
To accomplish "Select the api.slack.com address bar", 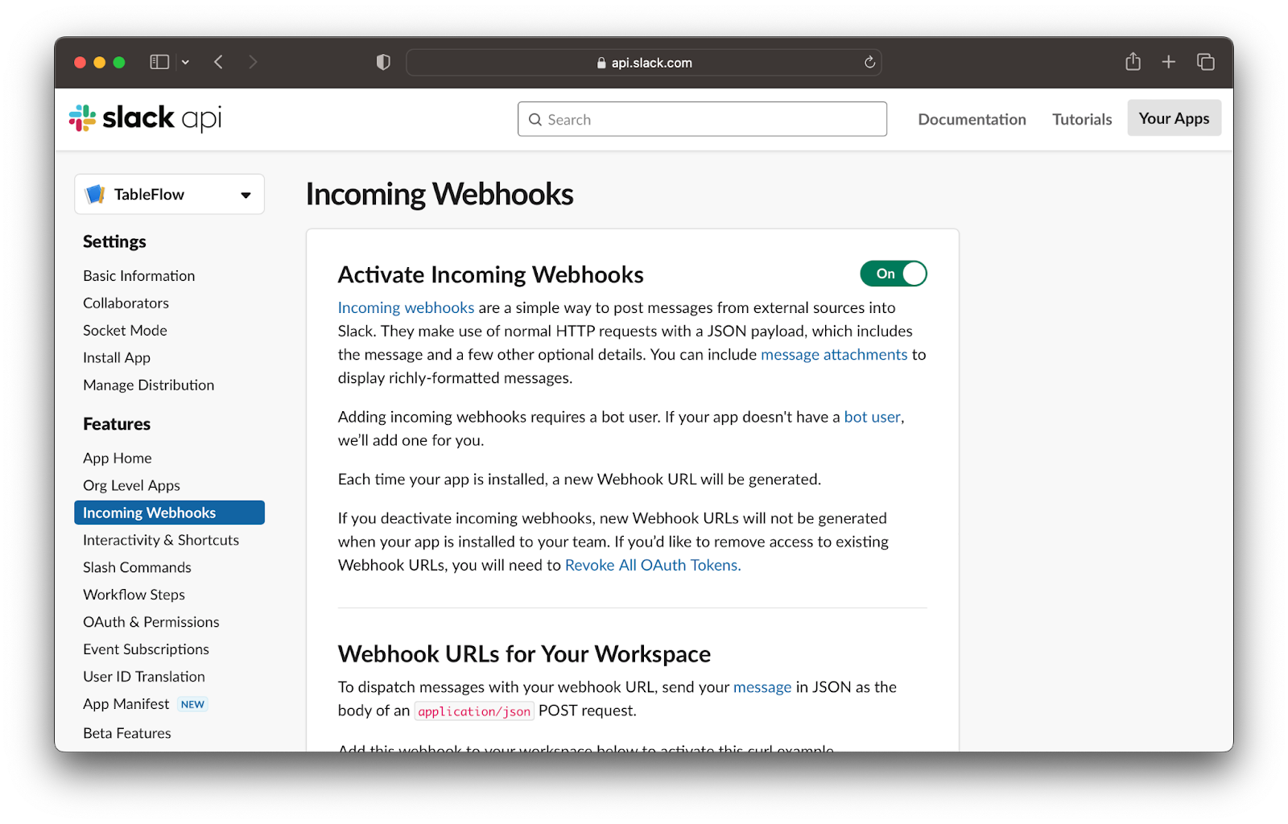I will (x=644, y=63).
